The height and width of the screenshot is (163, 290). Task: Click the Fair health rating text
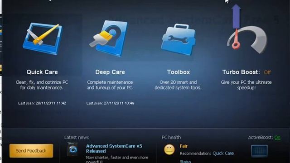184,146
